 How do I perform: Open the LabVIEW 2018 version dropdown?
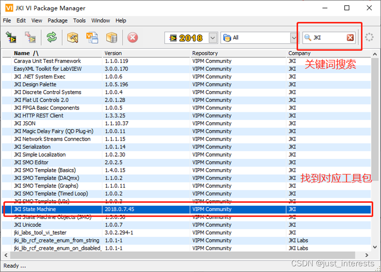[213, 38]
